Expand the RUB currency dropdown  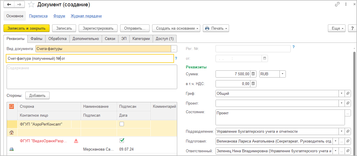pos(282,74)
